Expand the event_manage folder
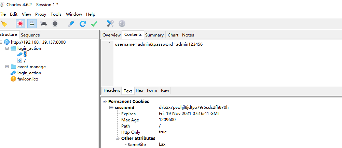The width and height of the screenshot is (342, 148). coord(7,66)
